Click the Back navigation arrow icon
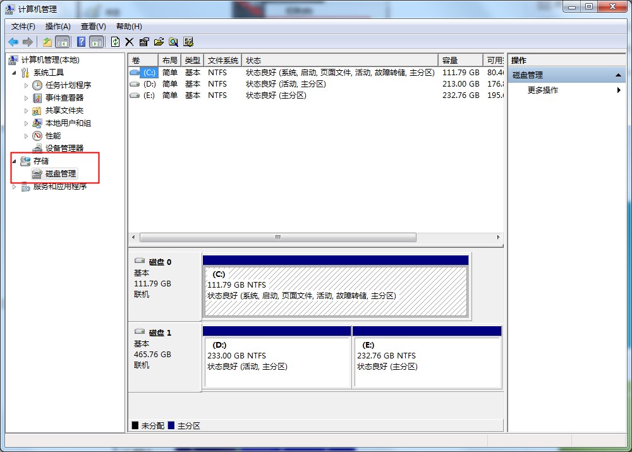The width and height of the screenshot is (632, 452). pyautogui.click(x=13, y=42)
